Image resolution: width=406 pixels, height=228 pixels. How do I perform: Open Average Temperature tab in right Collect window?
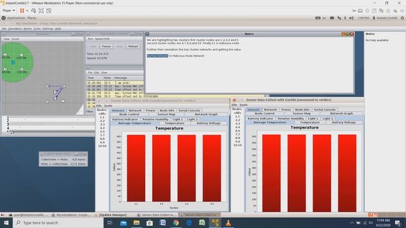coord(270,122)
